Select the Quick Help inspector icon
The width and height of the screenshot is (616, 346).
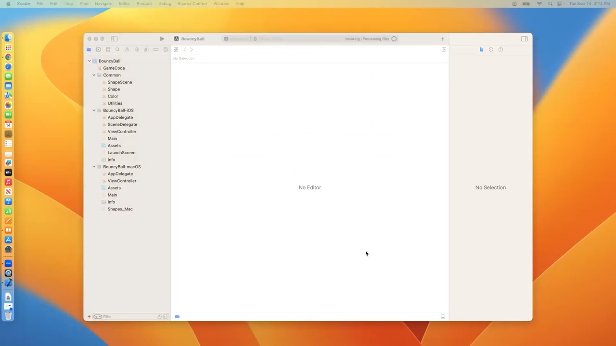(x=500, y=49)
